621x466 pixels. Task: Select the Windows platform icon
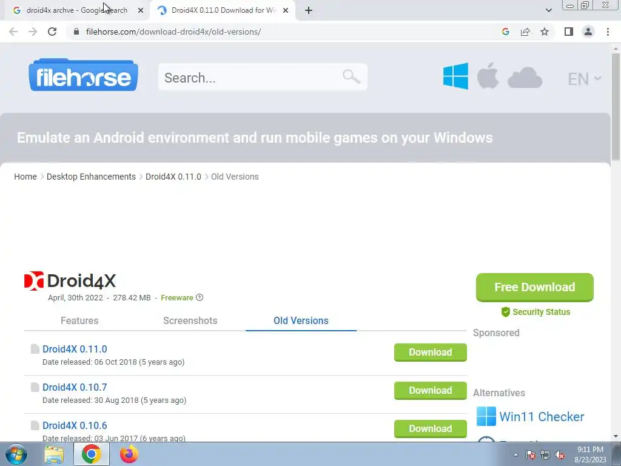click(x=455, y=76)
